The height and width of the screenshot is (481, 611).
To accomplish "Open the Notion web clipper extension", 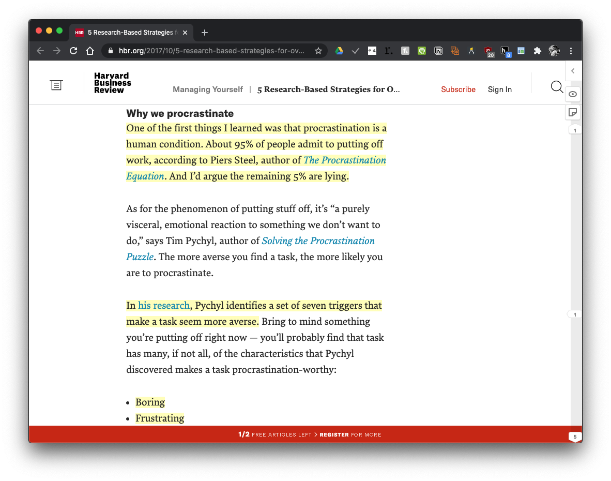I will pyautogui.click(x=438, y=51).
